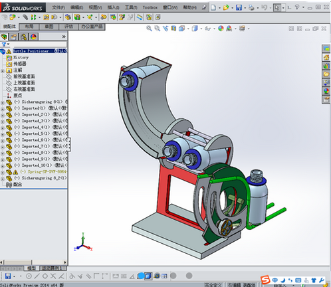Toggle the shaded-with-edges display icon in the bottom toolbar

(x=148, y=276)
